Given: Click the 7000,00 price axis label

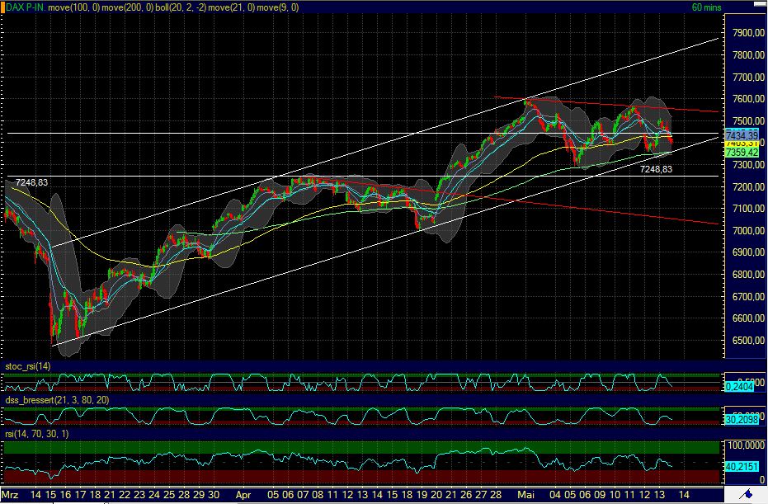Looking at the screenshot, I should pyautogui.click(x=748, y=231).
